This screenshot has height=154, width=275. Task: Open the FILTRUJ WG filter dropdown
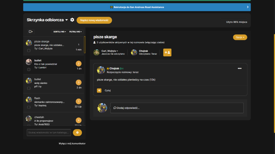pyautogui.click(x=75, y=32)
